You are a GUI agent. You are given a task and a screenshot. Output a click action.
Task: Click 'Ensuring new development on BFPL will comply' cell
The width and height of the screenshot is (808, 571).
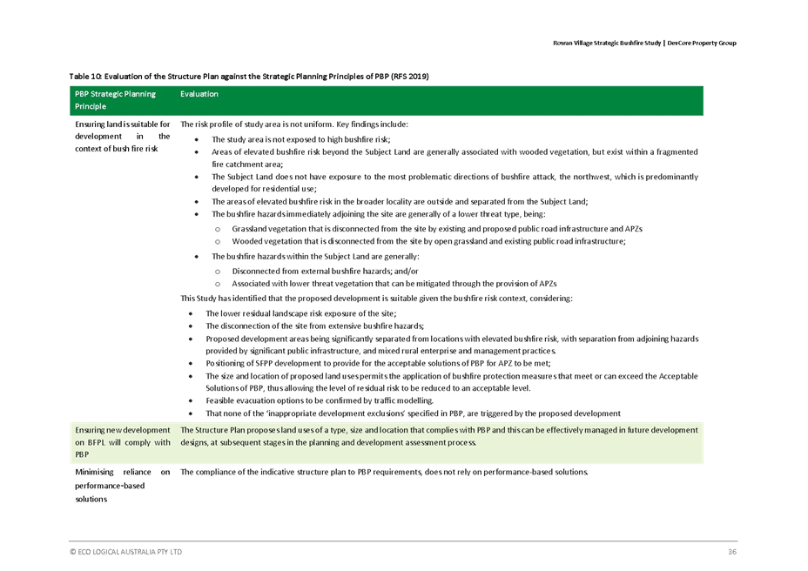point(123,442)
